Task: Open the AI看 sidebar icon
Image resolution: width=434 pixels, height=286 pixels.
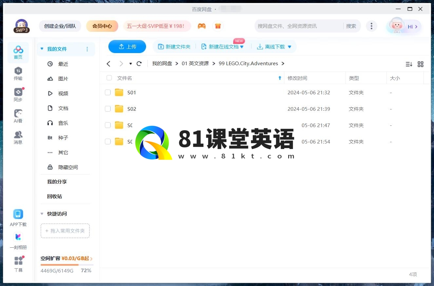Action: [x=18, y=116]
